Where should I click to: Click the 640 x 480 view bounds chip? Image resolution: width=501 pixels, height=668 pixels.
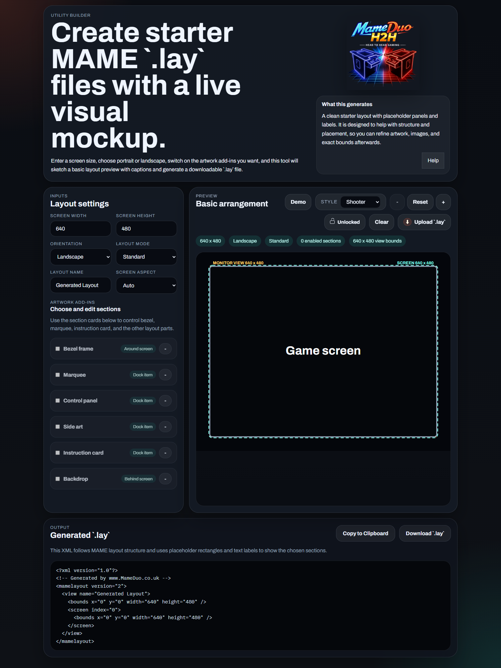tap(377, 241)
